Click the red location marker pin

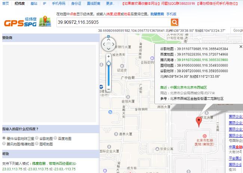click(x=199, y=122)
